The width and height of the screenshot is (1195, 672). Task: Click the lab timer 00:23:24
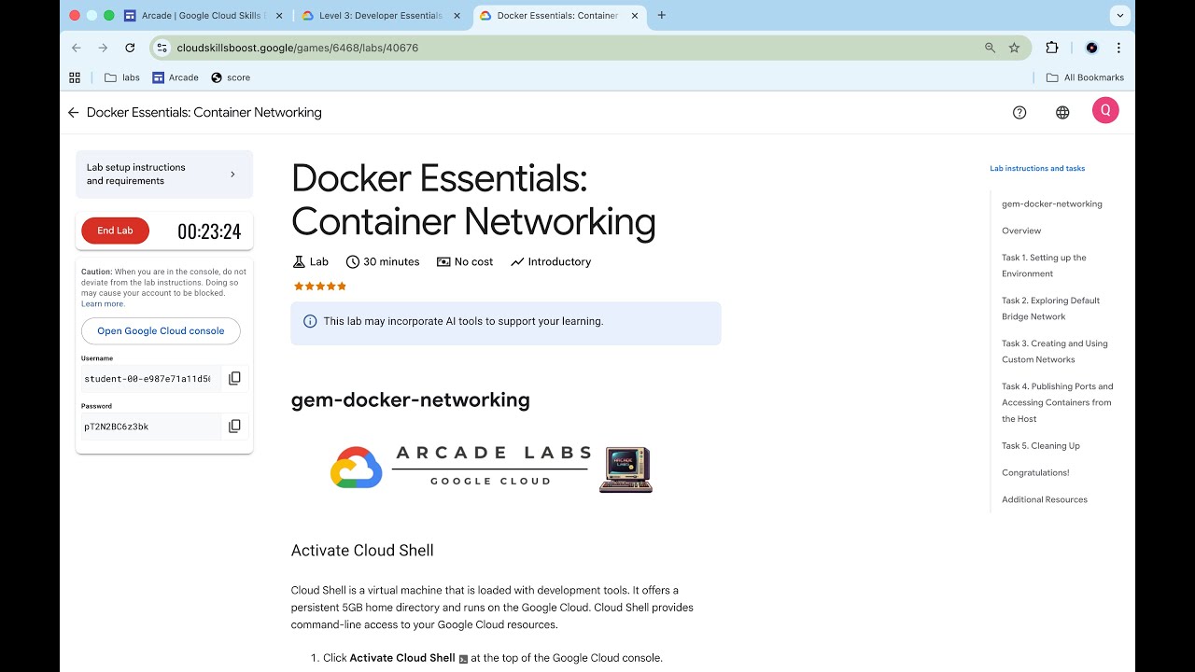209,231
